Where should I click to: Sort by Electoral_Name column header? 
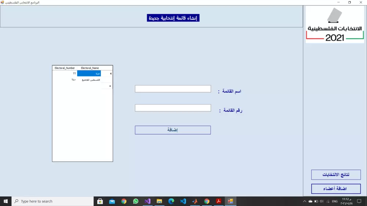(x=90, y=68)
